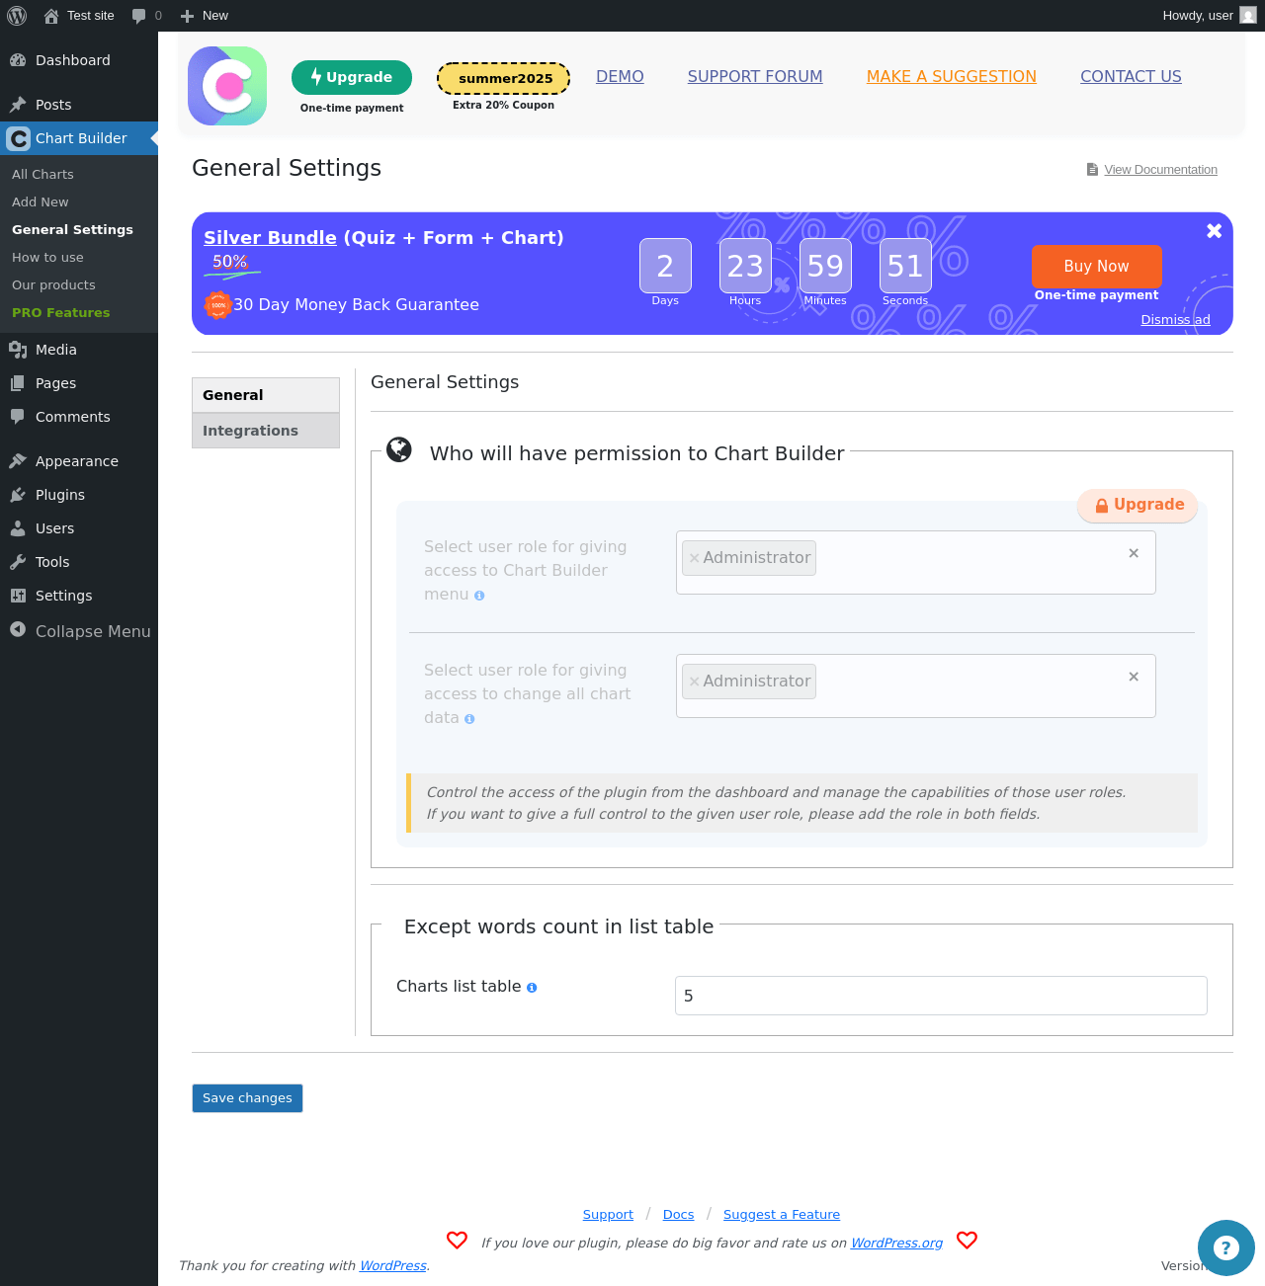Click the Save changes button
This screenshot has height=1286, width=1265.
pyautogui.click(x=247, y=1098)
